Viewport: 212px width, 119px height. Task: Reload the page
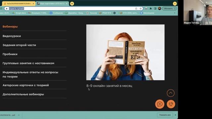tap(1, 9)
